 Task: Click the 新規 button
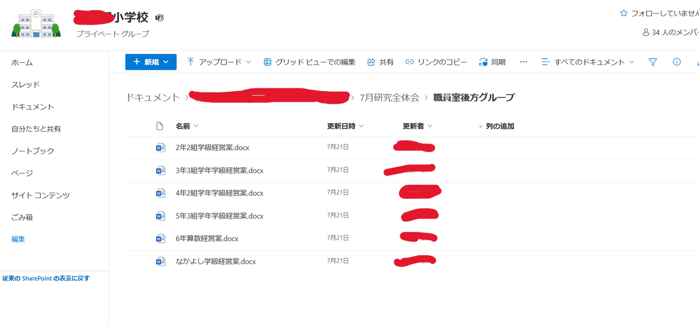pos(151,62)
